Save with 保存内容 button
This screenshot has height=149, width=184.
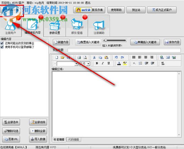point(172,42)
